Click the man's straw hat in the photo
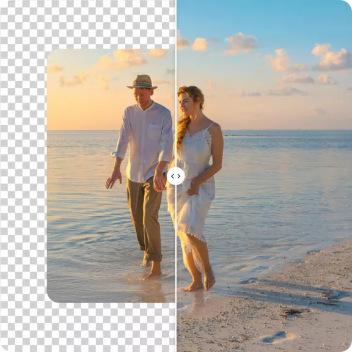This screenshot has height=352, width=352. tap(142, 82)
